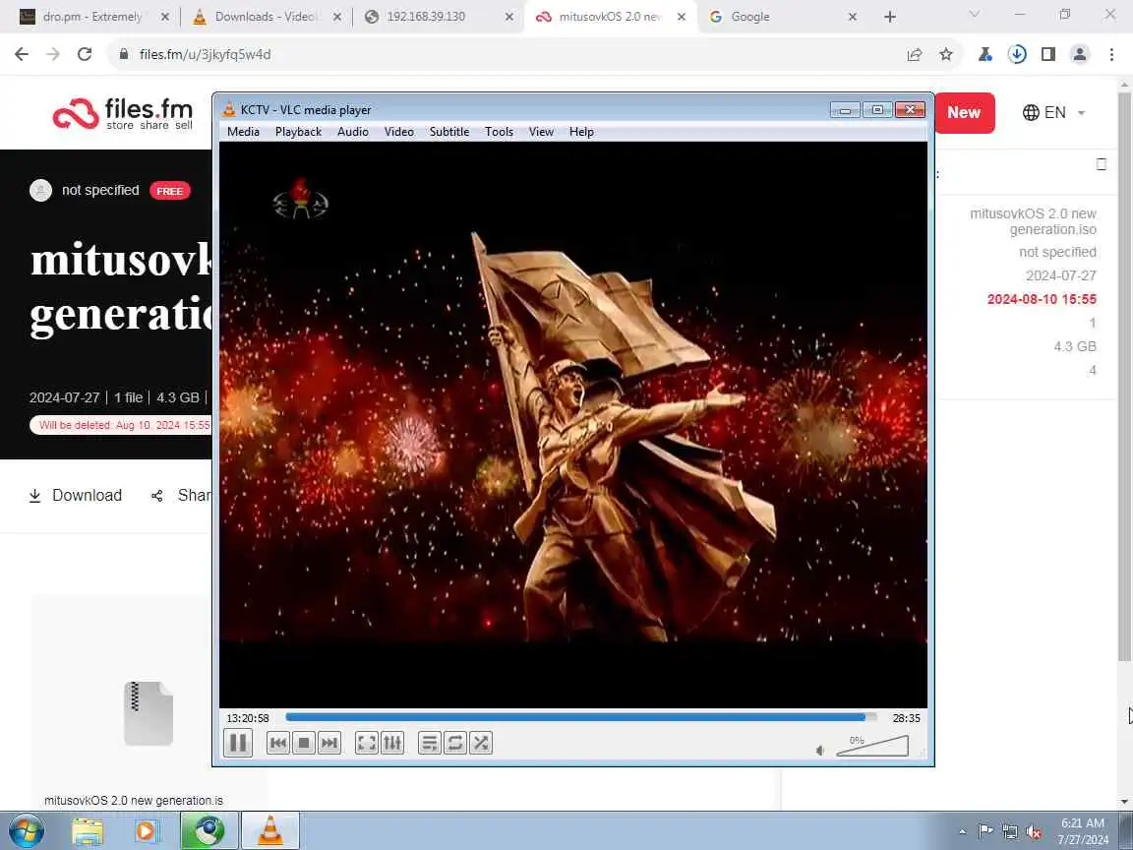Open the Action Center flag icon
The width and height of the screenshot is (1133, 850).
984,831
